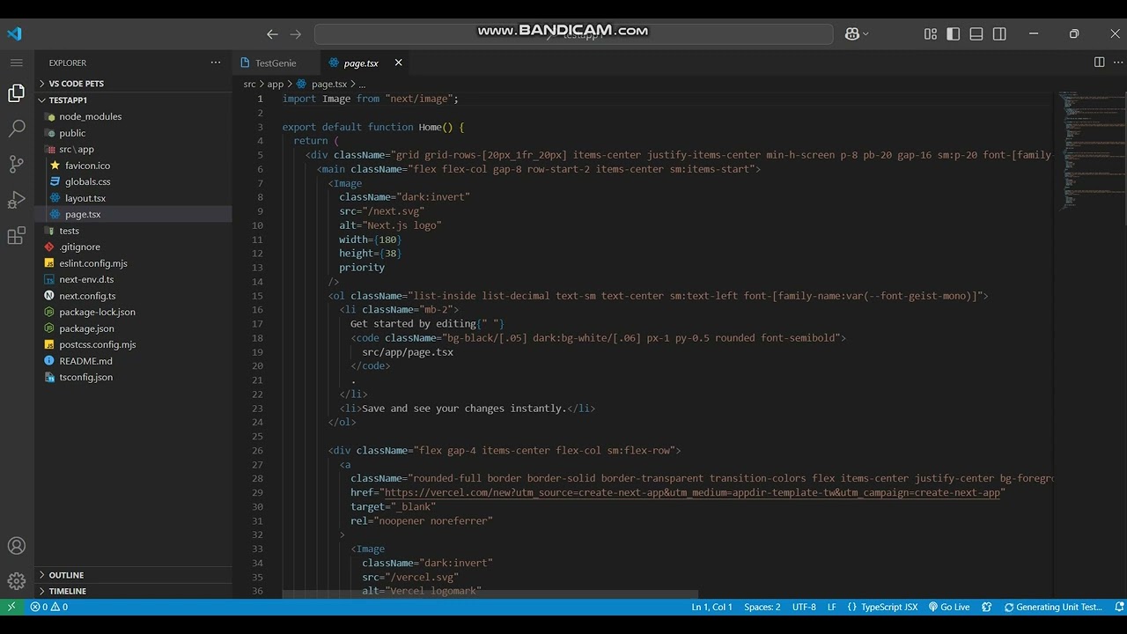Open Explorer Views and More Actions ellipsis
The height and width of the screenshot is (634, 1127).
coord(216,63)
